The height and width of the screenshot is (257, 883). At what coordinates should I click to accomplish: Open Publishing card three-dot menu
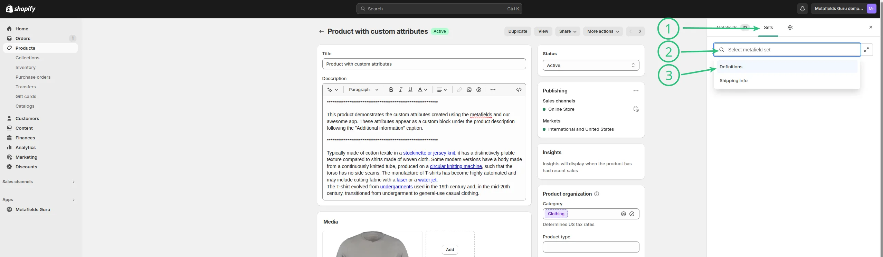[x=636, y=91]
